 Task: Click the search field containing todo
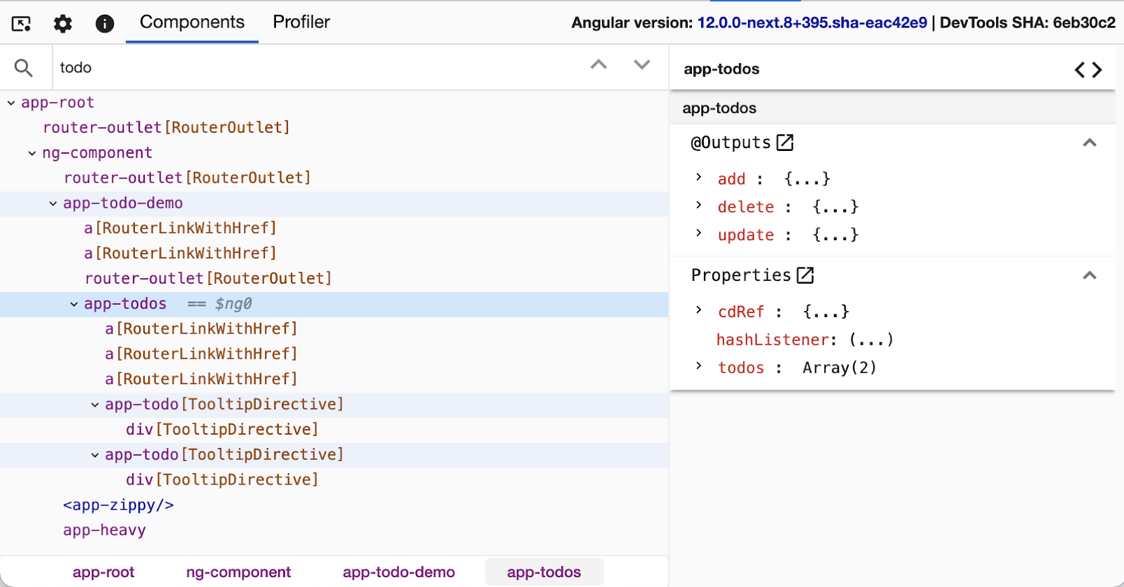(316, 67)
